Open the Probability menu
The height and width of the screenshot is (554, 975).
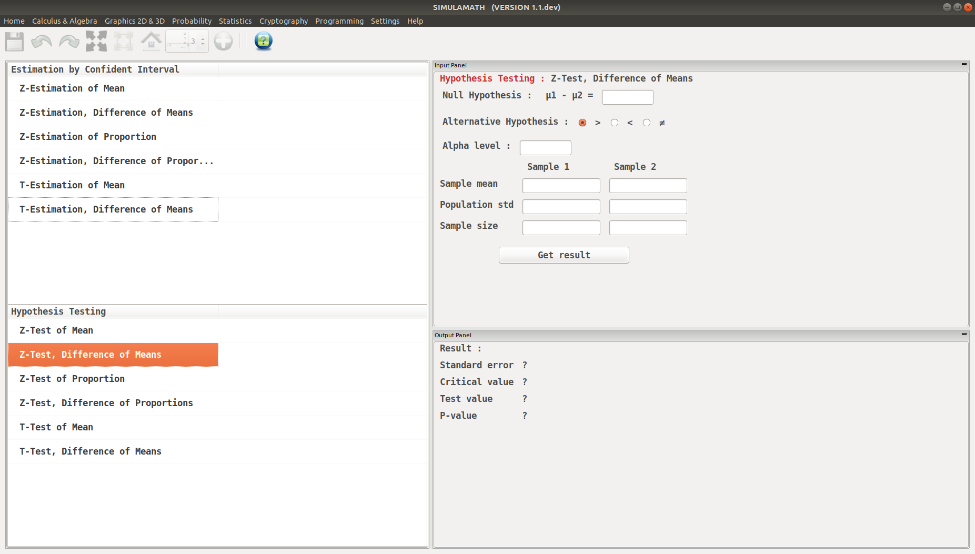click(x=192, y=21)
